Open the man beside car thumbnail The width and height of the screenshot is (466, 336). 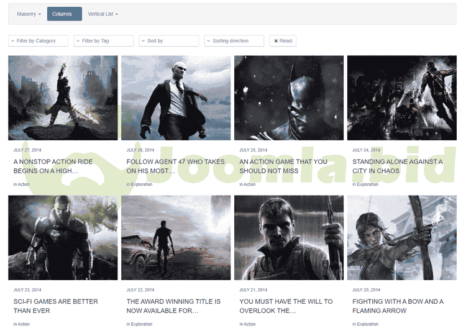click(176, 238)
